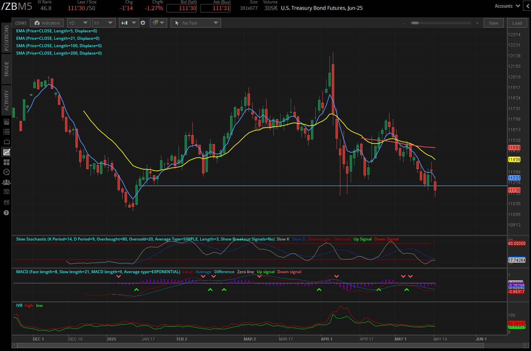Click the U.S. Treasury Bond Futures description

pos(322,8)
